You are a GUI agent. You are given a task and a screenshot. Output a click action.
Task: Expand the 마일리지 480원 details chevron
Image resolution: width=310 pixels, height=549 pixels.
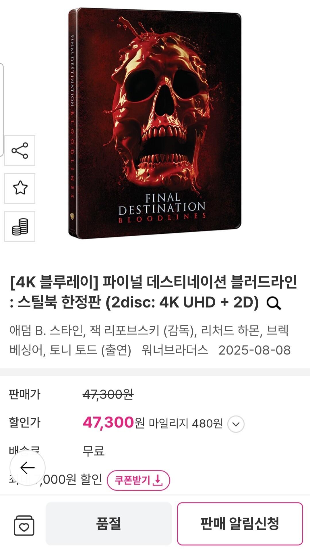[x=236, y=424]
